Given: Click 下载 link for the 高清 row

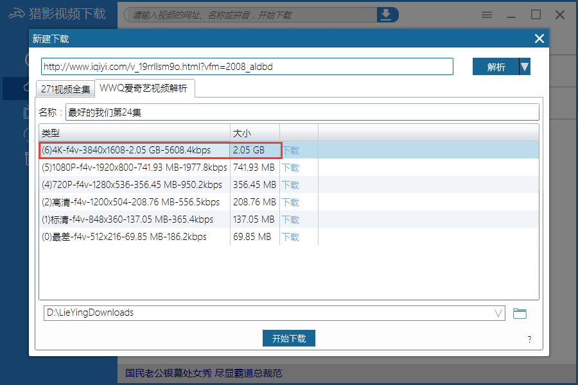Looking at the screenshot, I should (291, 202).
